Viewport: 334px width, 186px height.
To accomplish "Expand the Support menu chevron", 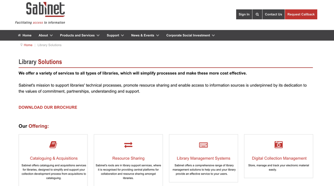I will (122, 35).
